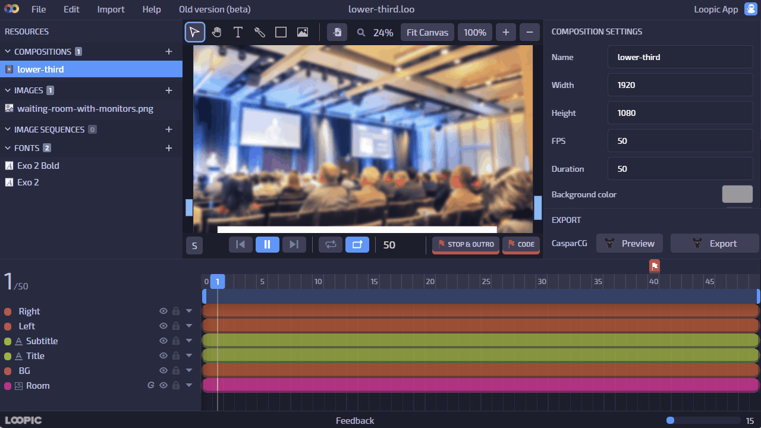Image resolution: width=761 pixels, height=428 pixels.
Task: Select the Hand pan tool
Action: click(x=216, y=32)
